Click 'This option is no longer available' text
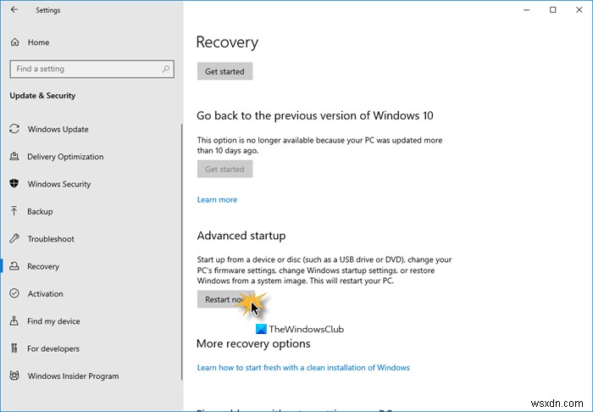Image resolution: width=593 pixels, height=412 pixels. (319, 145)
